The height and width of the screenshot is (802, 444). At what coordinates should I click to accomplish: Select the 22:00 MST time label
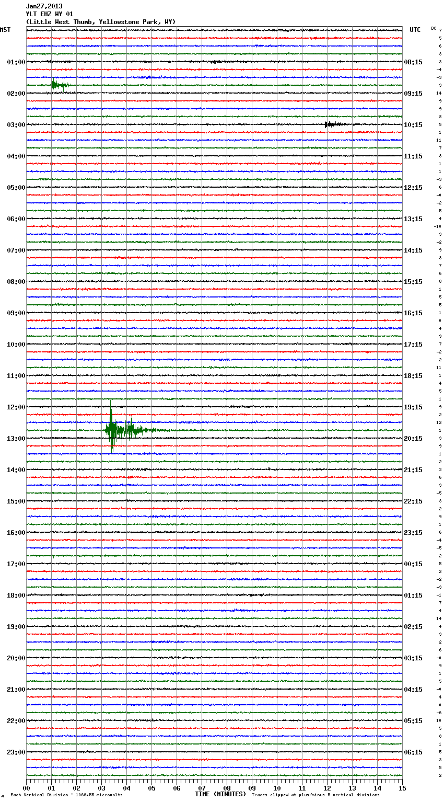(x=16, y=721)
